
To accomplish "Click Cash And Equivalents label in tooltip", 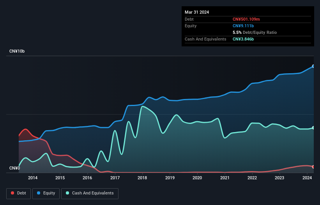I will [205, 39].
